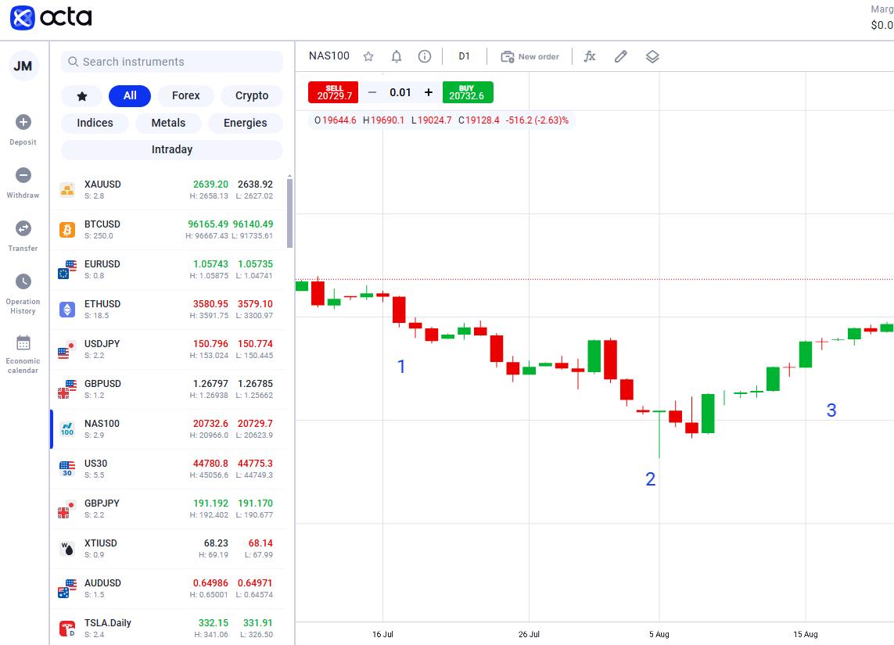Filter instruments by Metals

tap(168, 123)
